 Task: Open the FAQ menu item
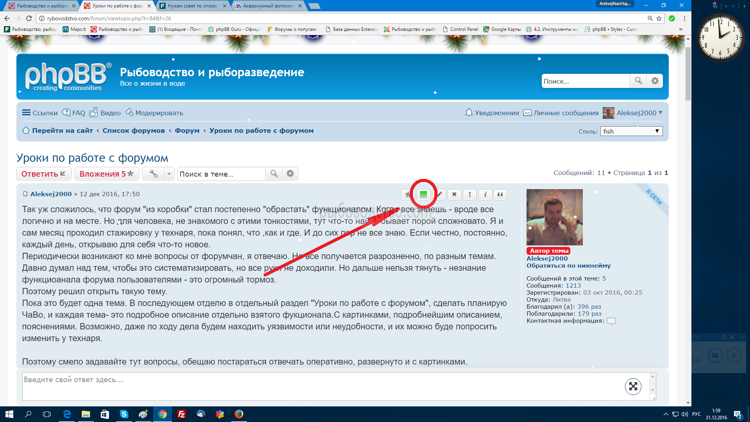(x=74, y=113)
